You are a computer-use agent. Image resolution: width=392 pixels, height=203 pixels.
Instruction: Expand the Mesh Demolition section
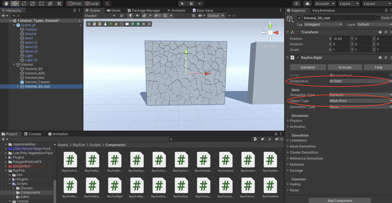click(x=303, y=146)
